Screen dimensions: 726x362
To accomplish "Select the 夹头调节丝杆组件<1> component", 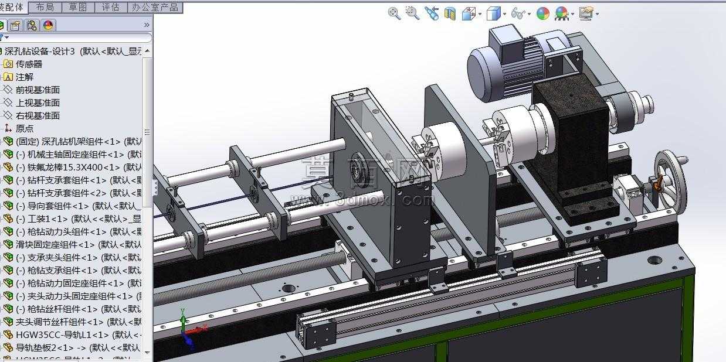I will [79, 322].
